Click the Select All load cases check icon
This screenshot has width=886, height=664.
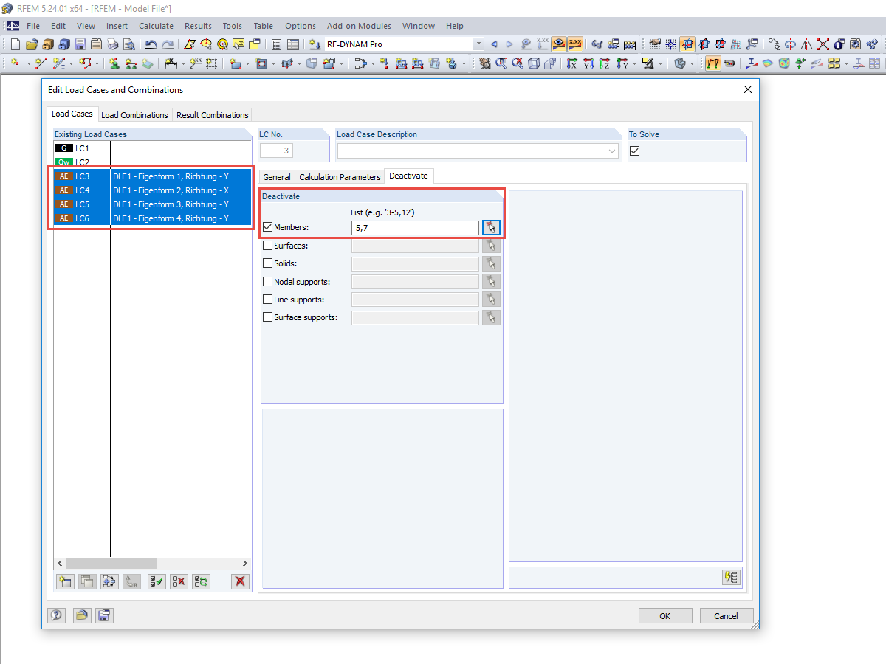pos(157,581)
